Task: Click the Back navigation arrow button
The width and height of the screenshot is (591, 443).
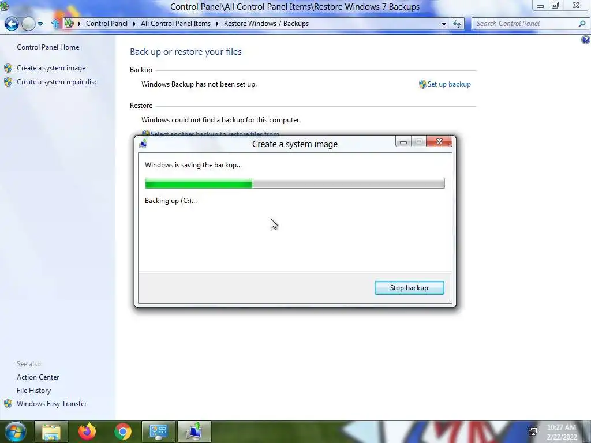Action: [x=12, y=24]
